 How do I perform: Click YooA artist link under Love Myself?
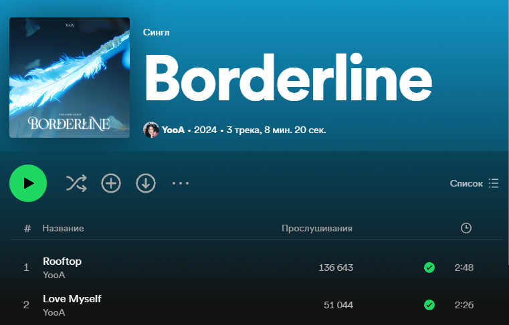coord(54,312)
